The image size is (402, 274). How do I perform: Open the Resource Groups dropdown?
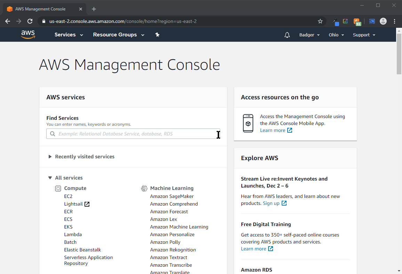click(119, 35)
